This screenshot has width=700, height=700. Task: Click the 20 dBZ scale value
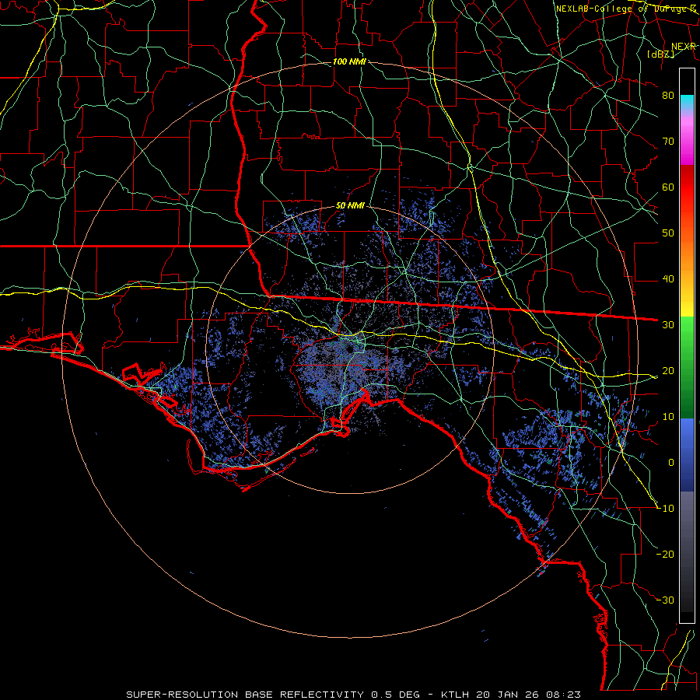click(x=668, y=371)
